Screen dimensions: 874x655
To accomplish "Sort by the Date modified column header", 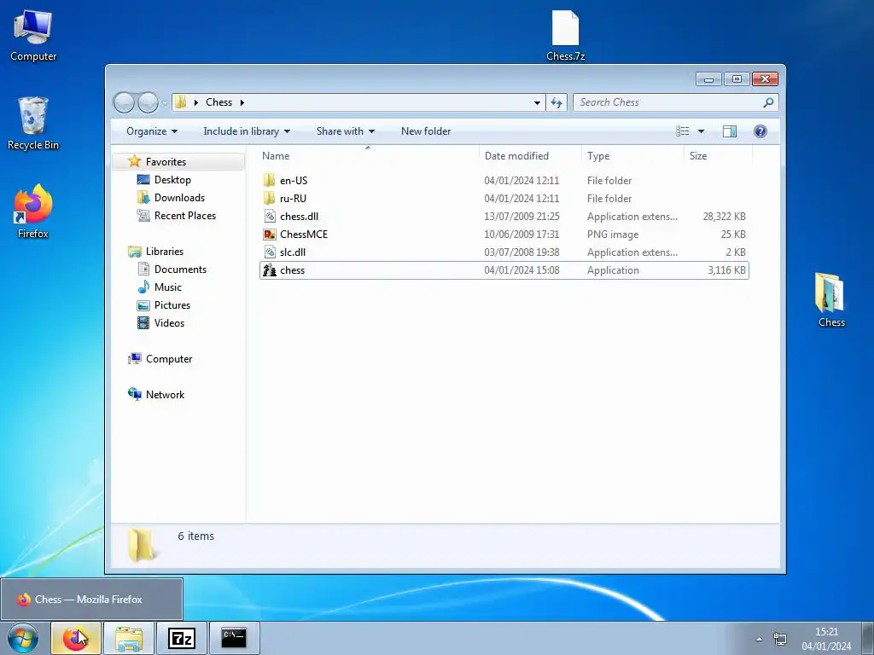I will [x=529, y=156].
